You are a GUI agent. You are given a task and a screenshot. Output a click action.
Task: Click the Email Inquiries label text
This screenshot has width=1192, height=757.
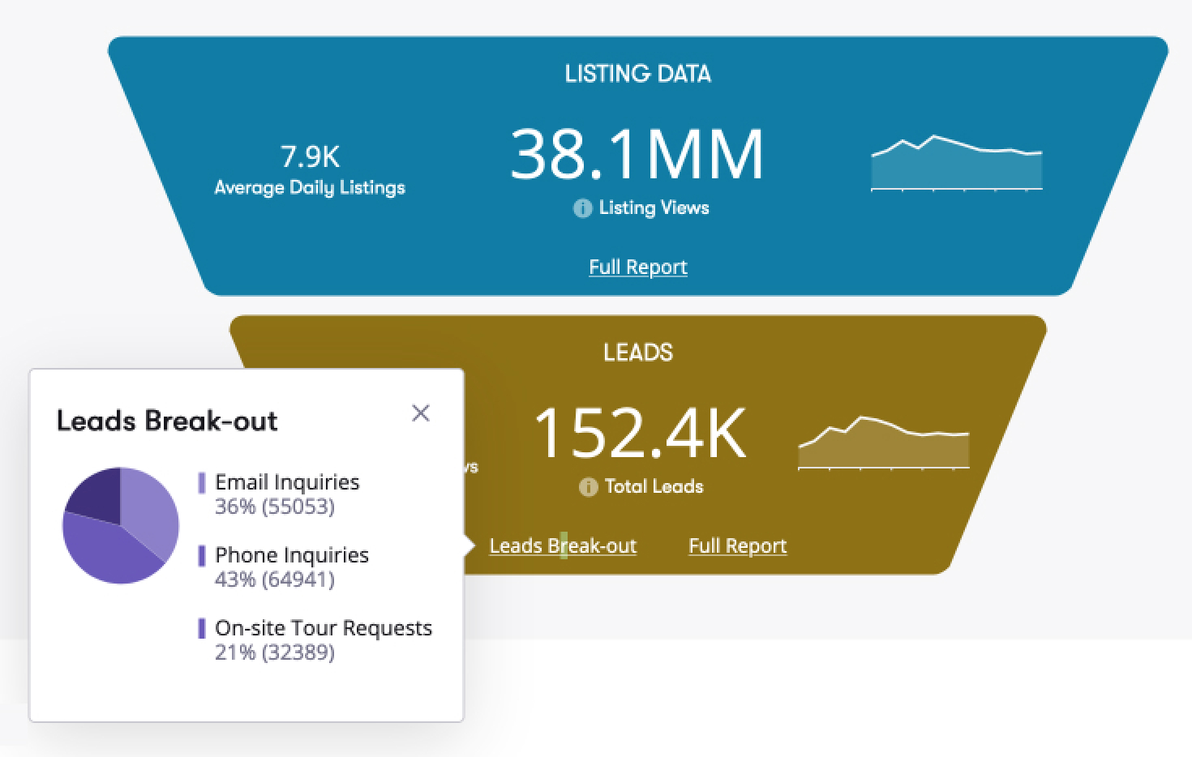(x=287, y=482)
